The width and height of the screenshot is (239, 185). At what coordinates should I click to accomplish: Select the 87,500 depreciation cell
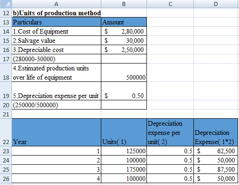[x=216, y=169]
